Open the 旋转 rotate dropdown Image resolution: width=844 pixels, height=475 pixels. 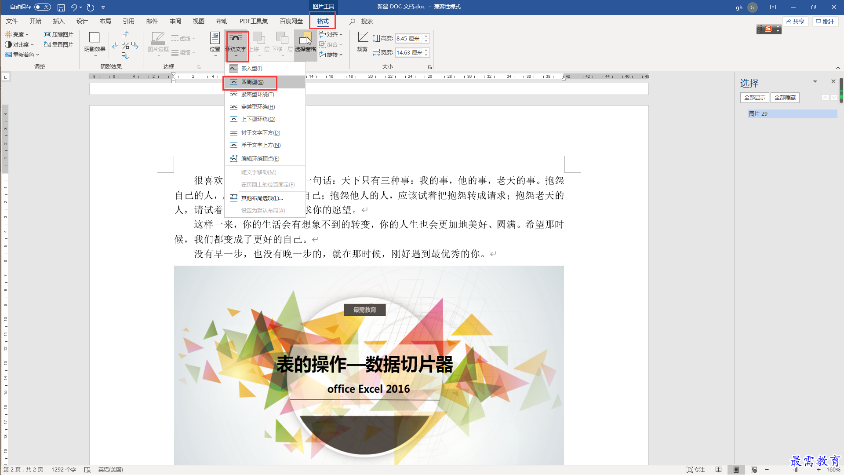tap(331, 55)
